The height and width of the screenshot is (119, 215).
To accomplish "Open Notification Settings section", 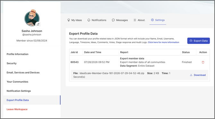I will coord(19,91).
